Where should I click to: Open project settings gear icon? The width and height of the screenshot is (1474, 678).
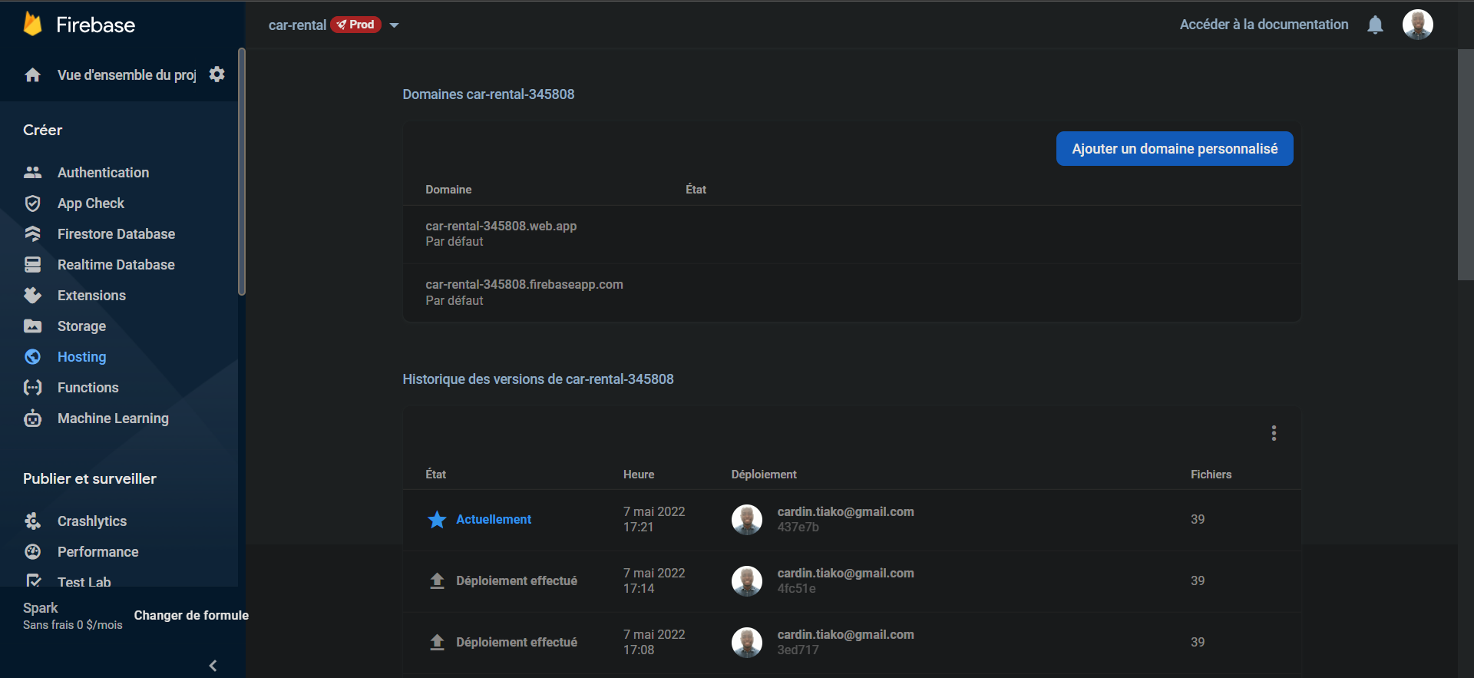[217, 74]
